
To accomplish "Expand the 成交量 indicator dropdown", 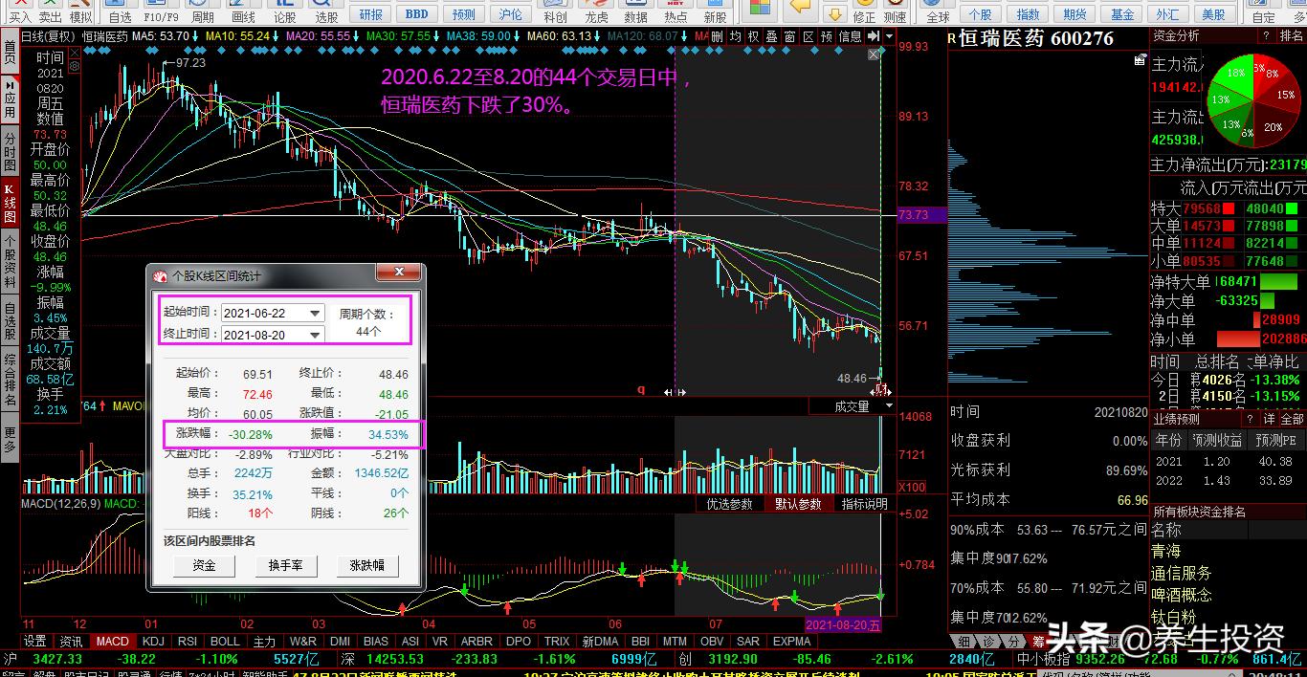I will (x=889, y=406).
